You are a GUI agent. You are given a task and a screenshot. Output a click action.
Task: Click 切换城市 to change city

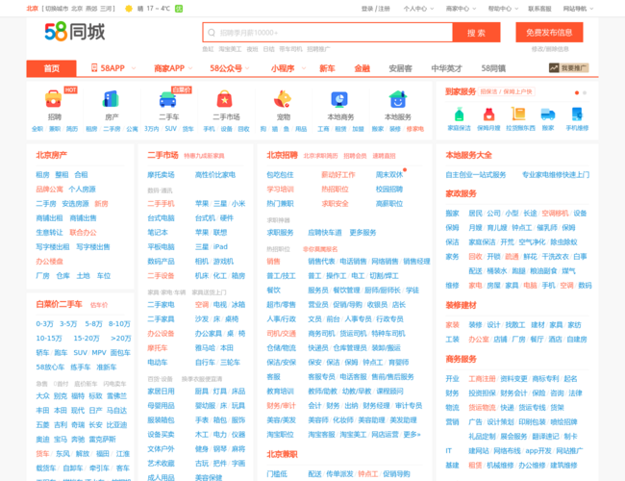click(57, 9)
